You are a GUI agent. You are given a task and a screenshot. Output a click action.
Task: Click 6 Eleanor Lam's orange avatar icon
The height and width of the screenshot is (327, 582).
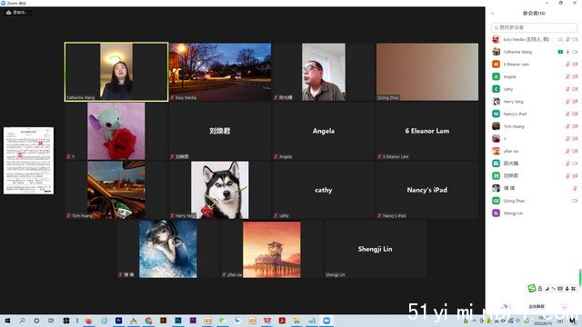click(x=496, y=64)
